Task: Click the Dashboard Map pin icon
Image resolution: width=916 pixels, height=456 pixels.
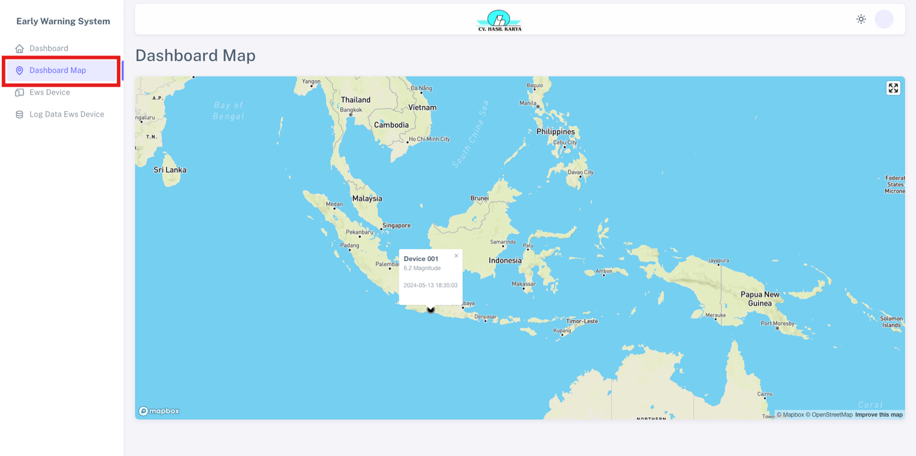Action: 19,71
